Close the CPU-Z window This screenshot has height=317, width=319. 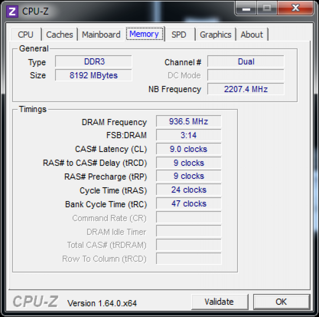(x=296, y=8)
